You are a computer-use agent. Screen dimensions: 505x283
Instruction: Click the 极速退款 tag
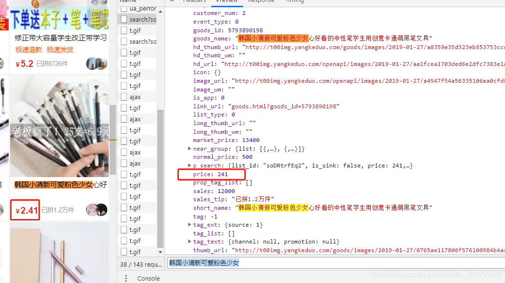[x=29, y=50]
